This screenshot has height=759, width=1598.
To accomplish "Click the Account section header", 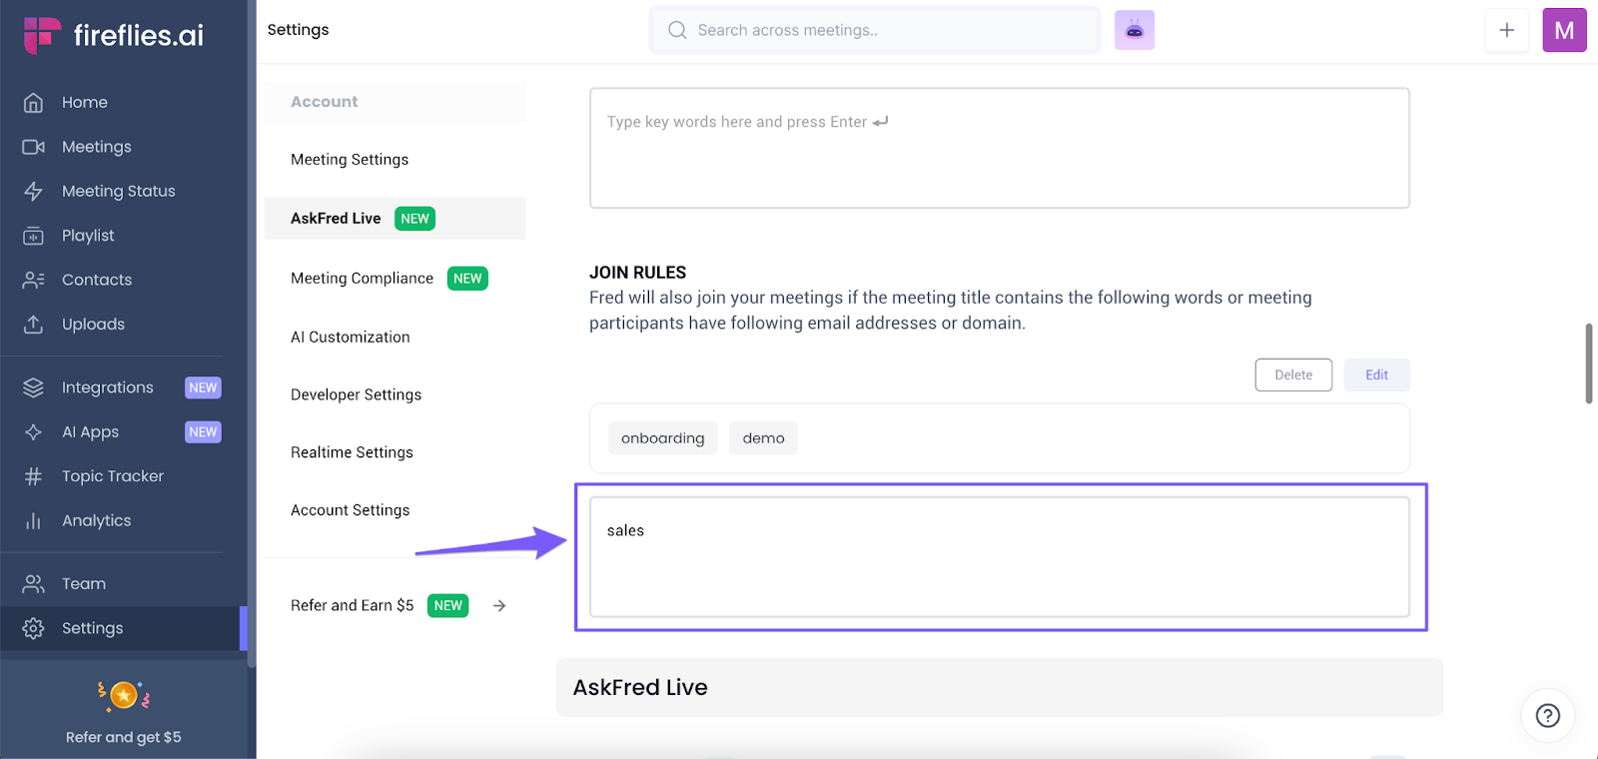I will [x=395, y=102].
